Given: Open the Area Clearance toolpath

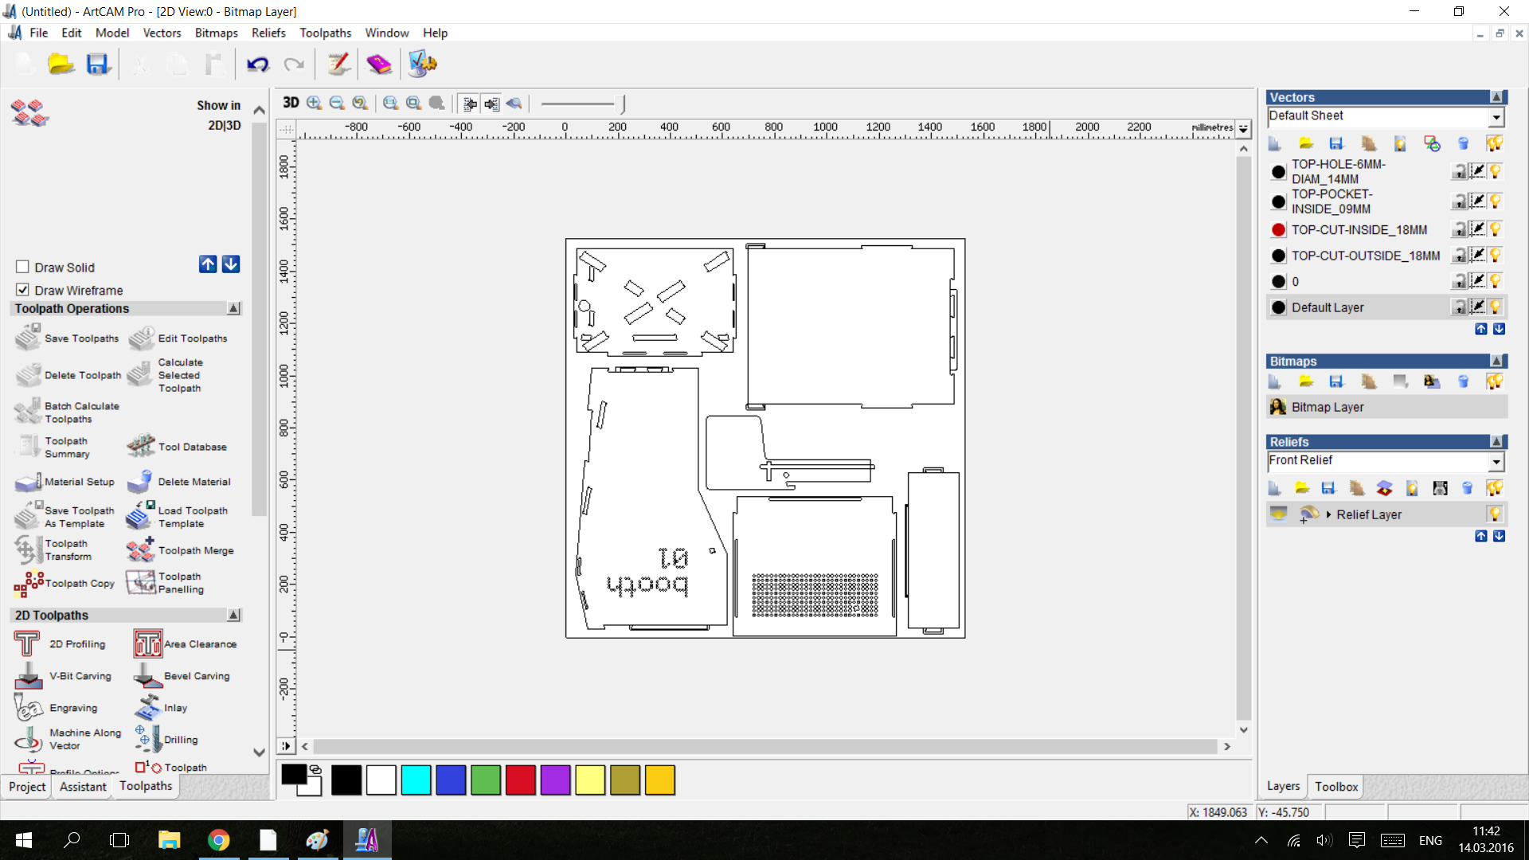Looking at the screenshot, I should pyautogui.click(x=148, y=643).
